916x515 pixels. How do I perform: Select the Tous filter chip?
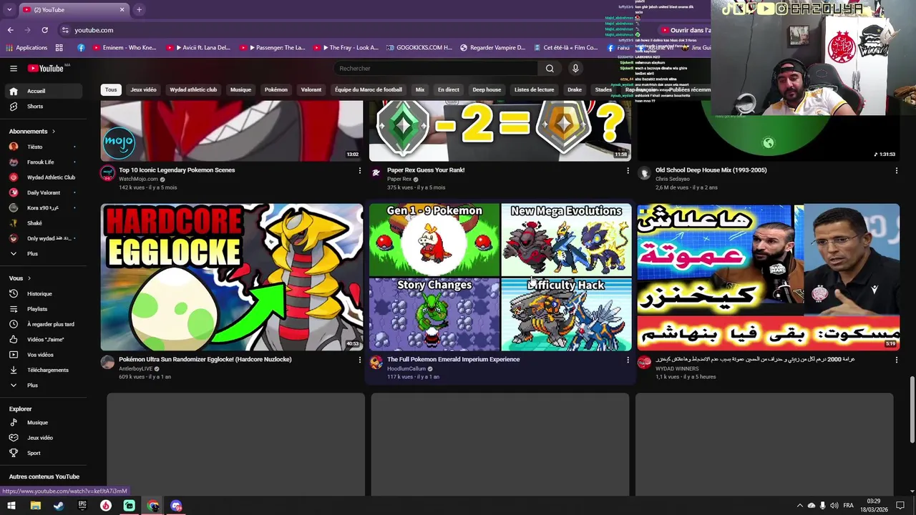(x=111, y=90)
